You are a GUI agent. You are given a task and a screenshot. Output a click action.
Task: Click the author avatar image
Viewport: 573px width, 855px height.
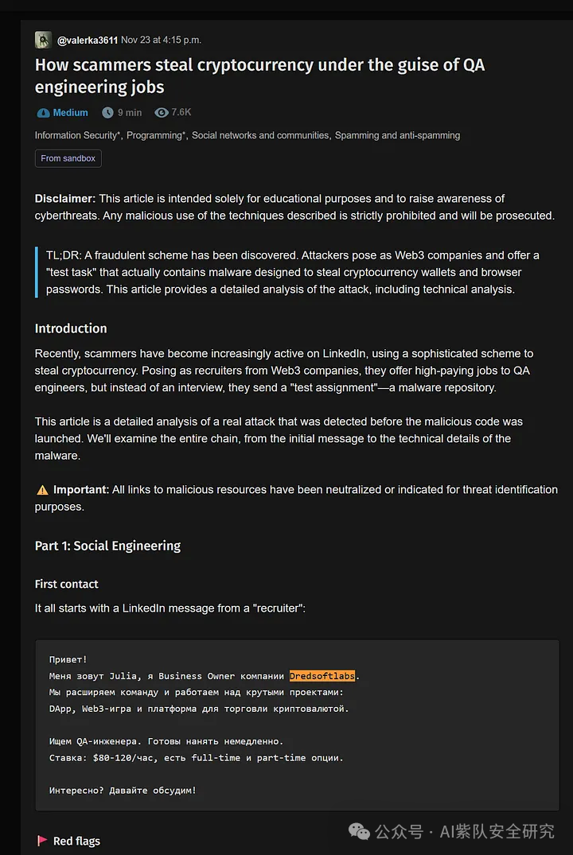[43, 40]
